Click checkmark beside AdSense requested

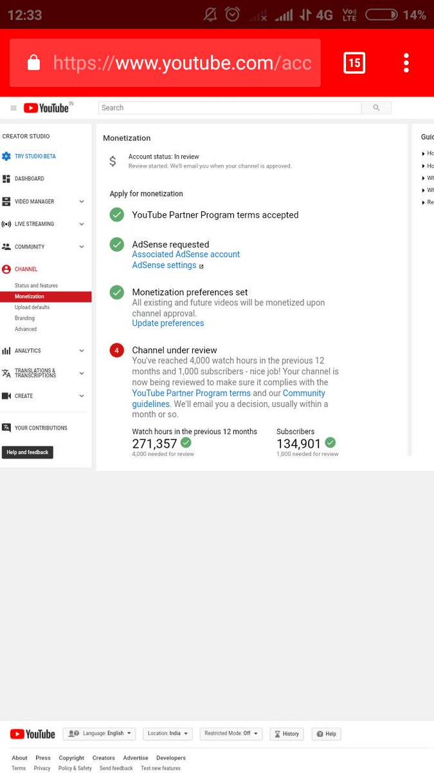point(116,244)
